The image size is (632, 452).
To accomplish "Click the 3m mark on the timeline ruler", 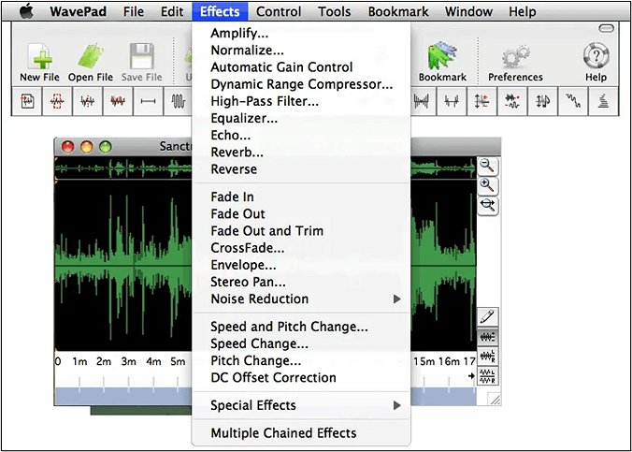I will point(129,361).
